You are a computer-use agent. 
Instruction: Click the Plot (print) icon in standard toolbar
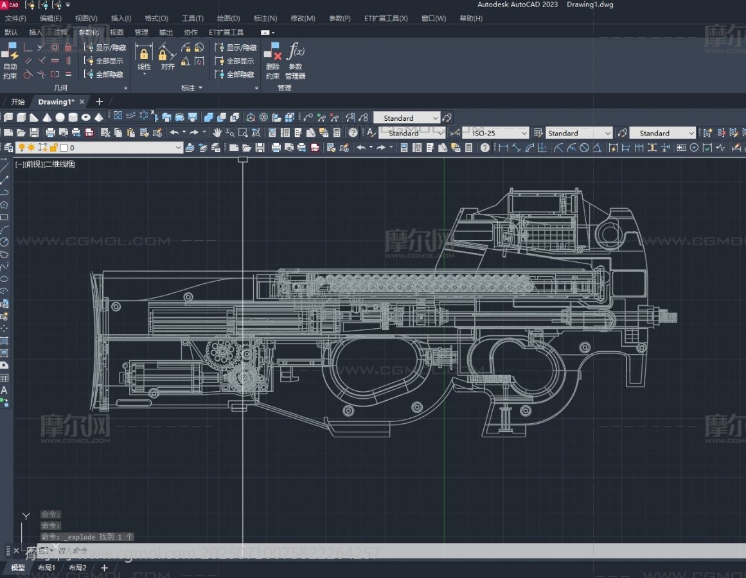(50, 132)
